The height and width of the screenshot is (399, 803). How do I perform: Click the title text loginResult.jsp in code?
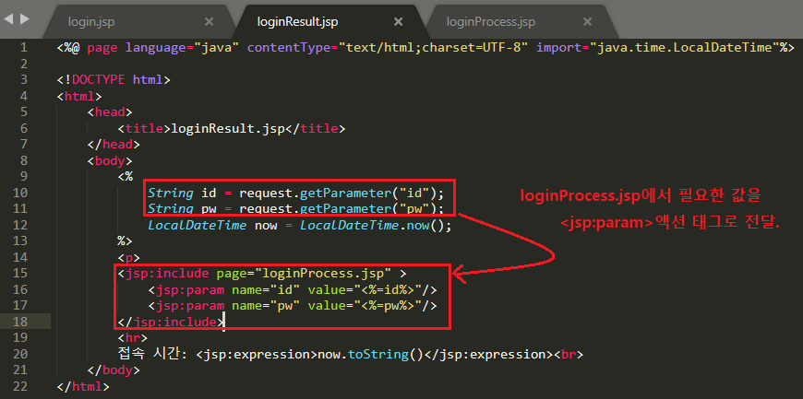pos(227,128)
